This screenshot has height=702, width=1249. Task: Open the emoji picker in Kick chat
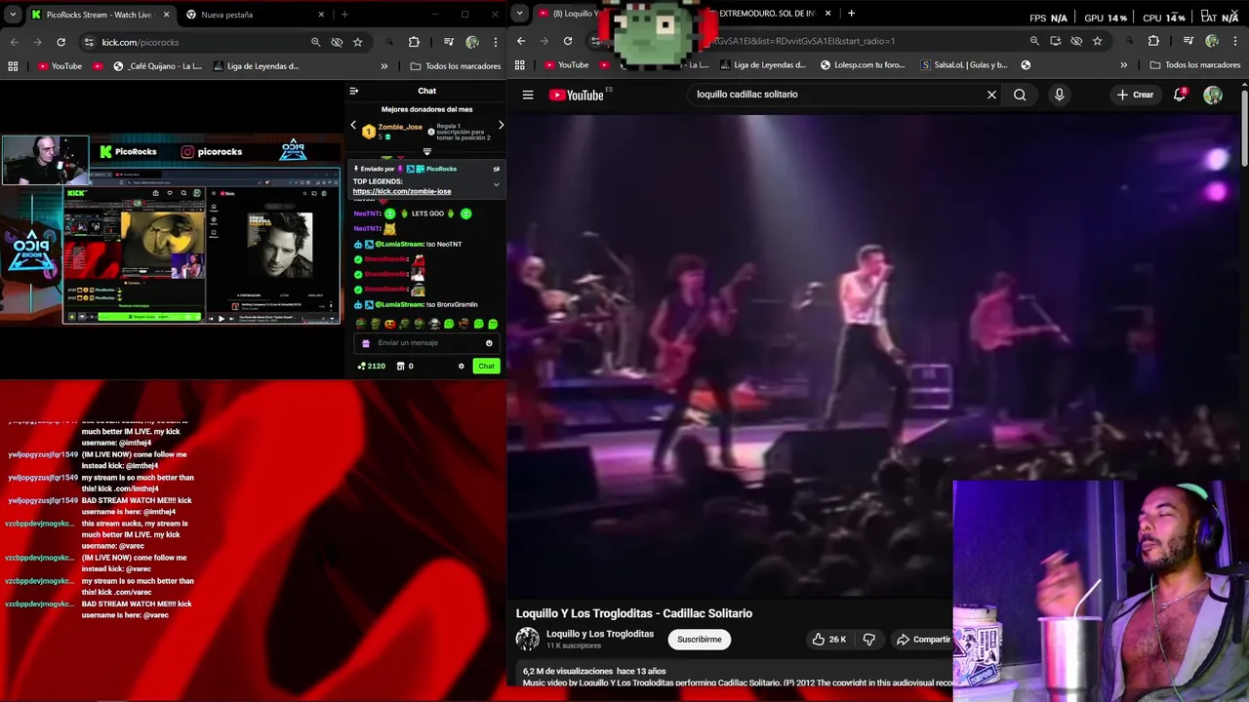[x=489, y=343]
